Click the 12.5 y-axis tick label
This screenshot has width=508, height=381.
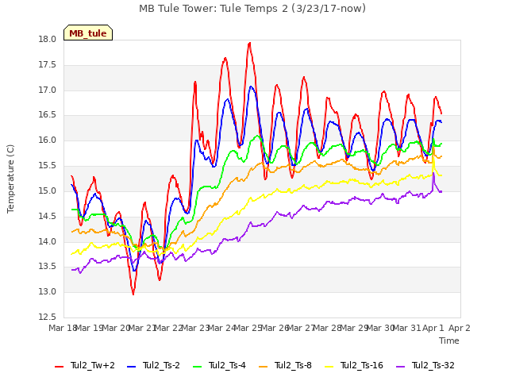48,317
